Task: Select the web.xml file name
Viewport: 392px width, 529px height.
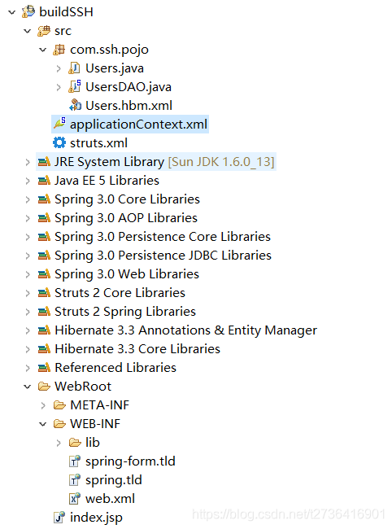Action: (x=111, y=499)
